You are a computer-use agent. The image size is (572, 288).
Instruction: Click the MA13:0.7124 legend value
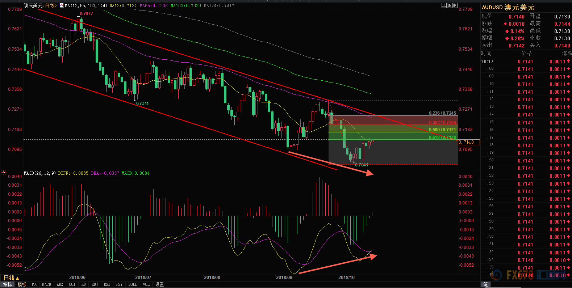[123, 6]
